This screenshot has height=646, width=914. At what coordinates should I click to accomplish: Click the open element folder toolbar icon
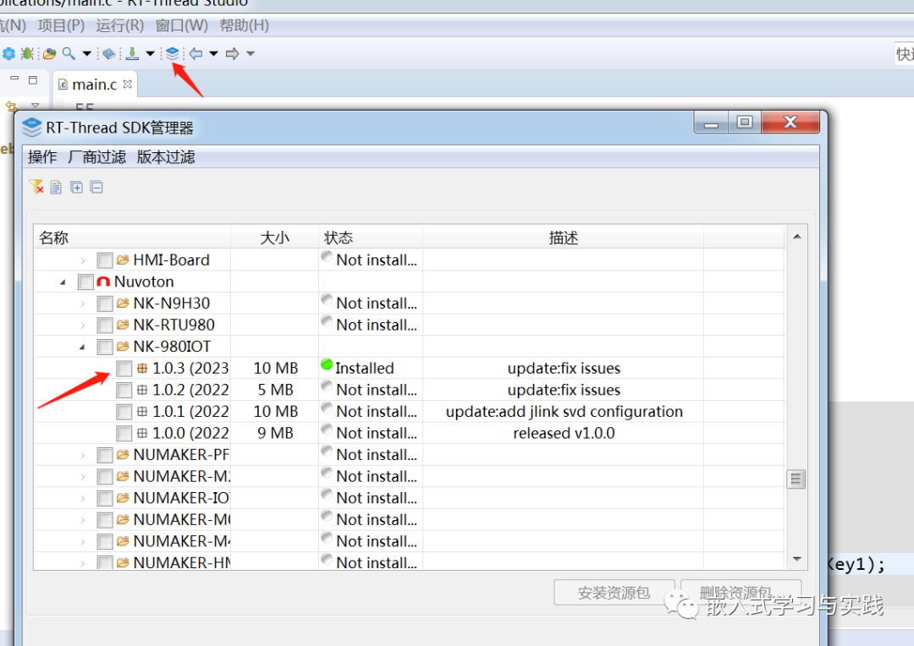[50, 53]
